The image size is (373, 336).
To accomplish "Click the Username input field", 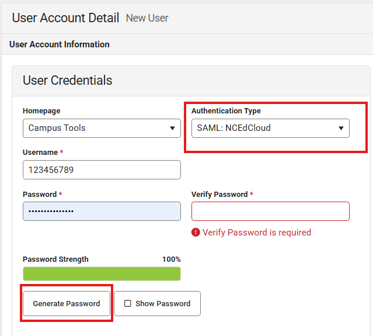I will [102, 170].
